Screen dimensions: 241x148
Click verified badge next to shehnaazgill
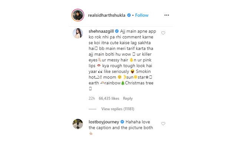point(117,31)
